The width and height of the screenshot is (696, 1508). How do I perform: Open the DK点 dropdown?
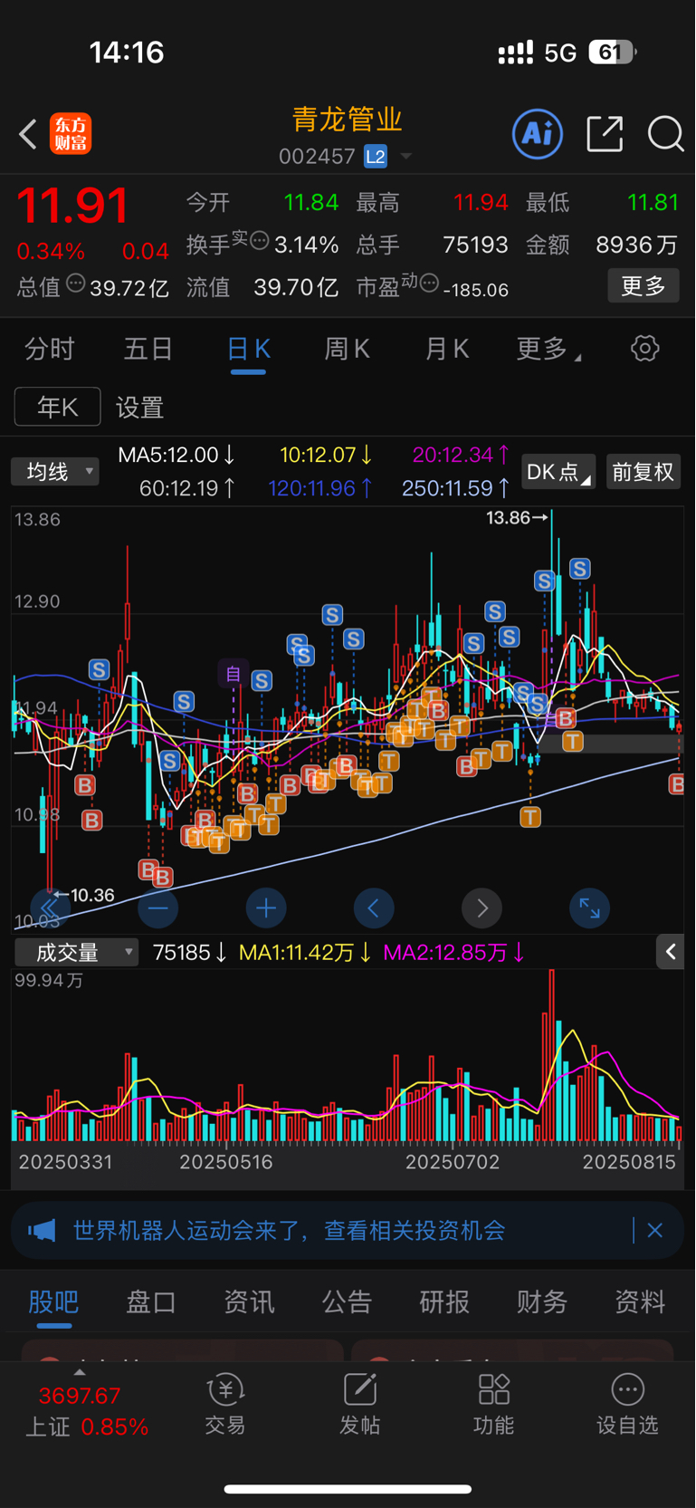pyautogui.click(x=558, y=472)
